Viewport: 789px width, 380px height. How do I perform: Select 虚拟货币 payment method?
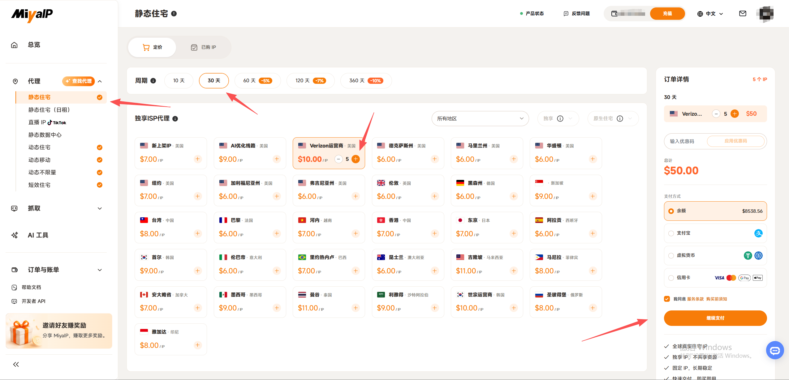point(715,255)
